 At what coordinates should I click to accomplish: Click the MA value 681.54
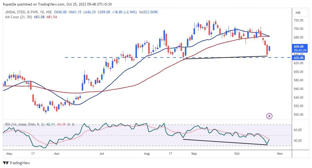(52, 17)
